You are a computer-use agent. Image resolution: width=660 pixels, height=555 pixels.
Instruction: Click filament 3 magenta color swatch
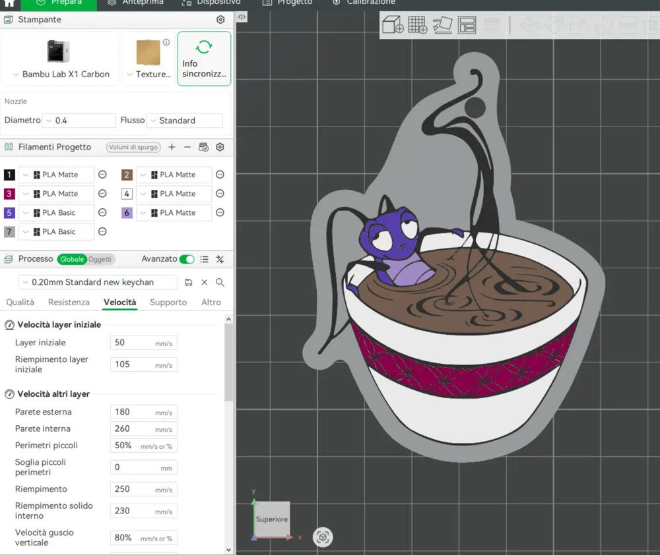point(9,193)
